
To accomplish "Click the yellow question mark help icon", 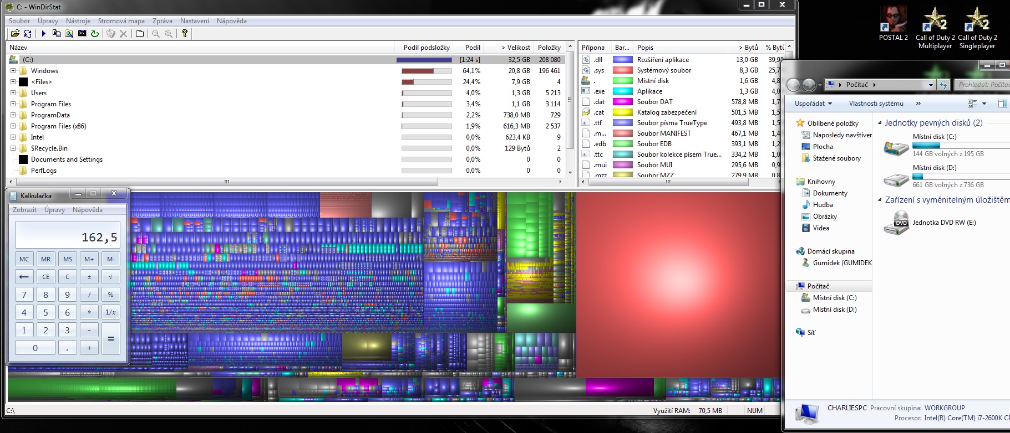I will [x=185, y=34].
